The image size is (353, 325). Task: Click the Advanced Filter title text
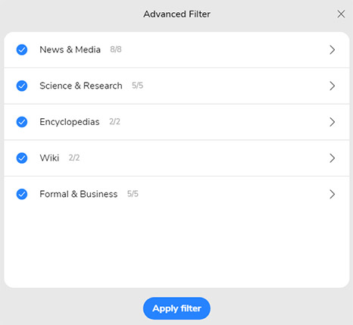click(176, 14)
